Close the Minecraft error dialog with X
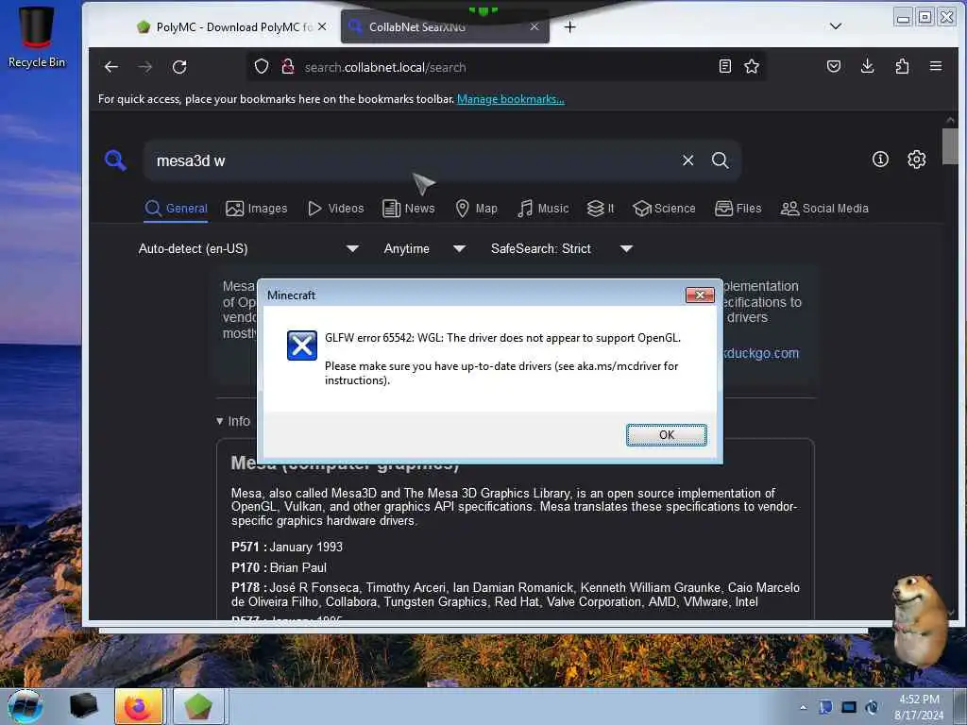The height and width of the screenshot is (725, 967). [x=700, y=295]
